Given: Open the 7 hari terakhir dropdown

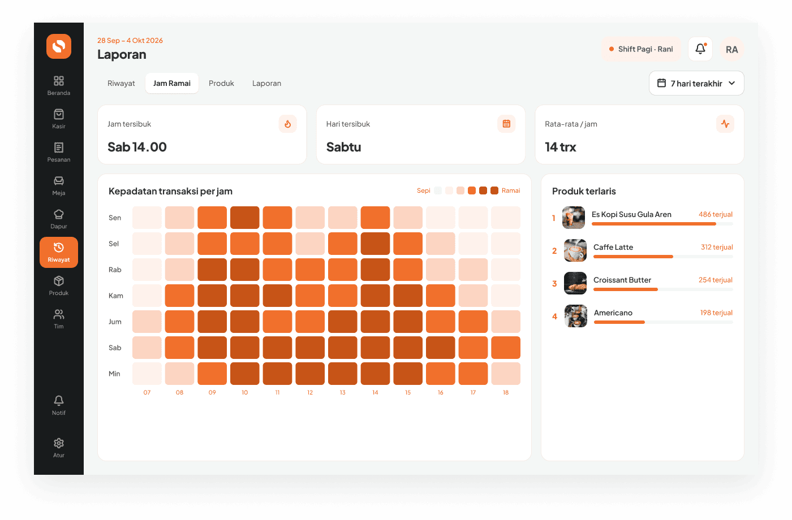Looking at the screenshot, I should pos(696,83).
